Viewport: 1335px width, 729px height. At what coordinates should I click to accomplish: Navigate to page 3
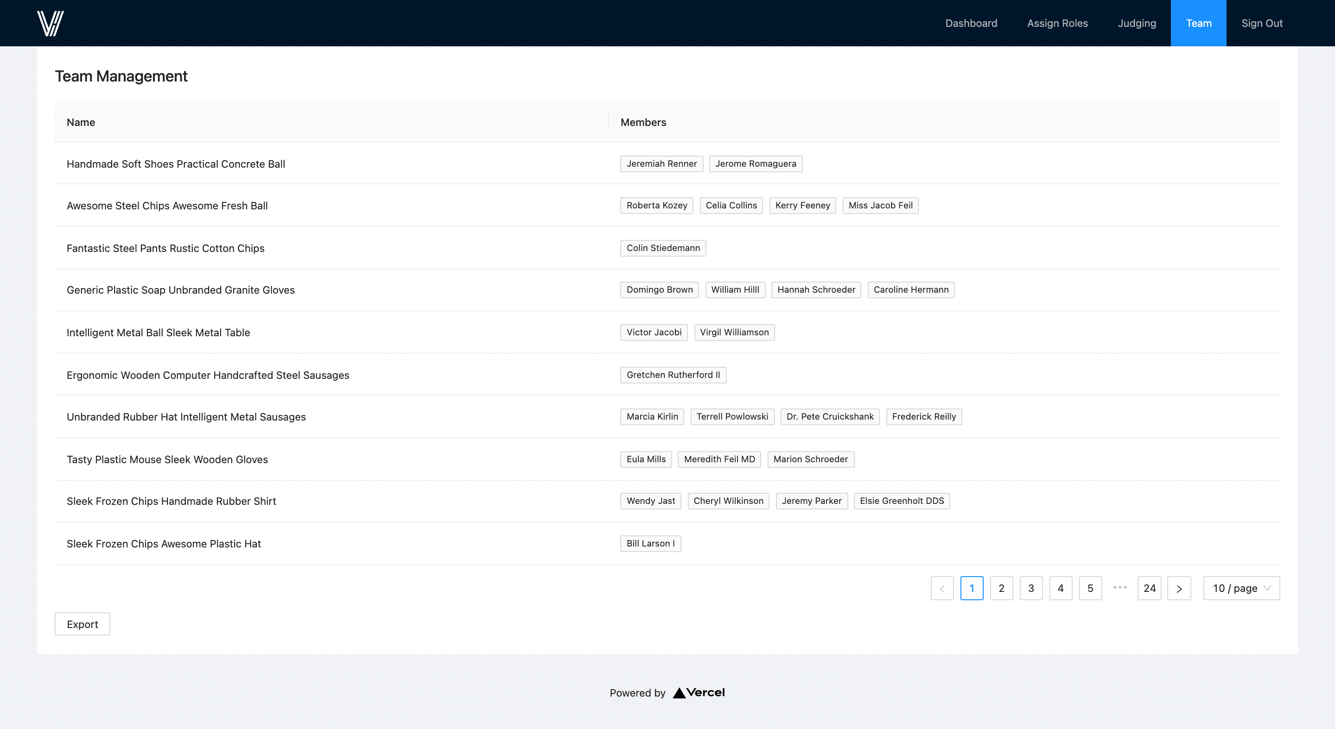(1031, 588)
